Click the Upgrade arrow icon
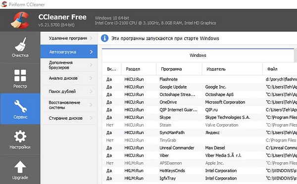Image resolution: width=297 pixels, height=184 pixels. [x=20, y=167]
